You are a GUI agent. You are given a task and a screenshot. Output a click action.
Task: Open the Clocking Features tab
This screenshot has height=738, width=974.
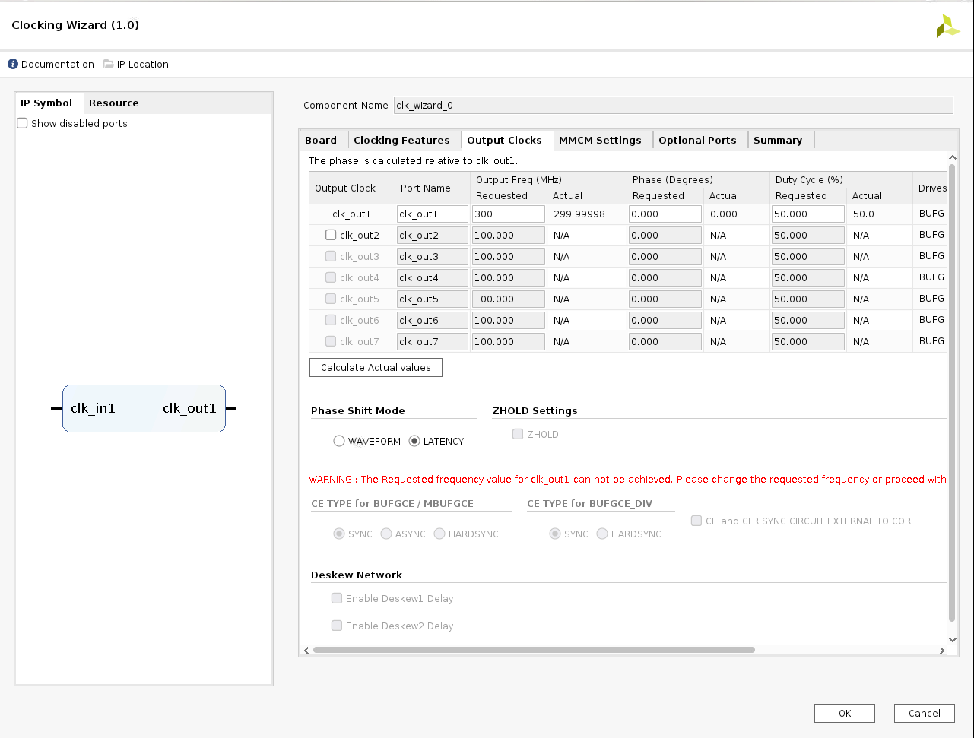pyautogui.click(x=401, y=141)
